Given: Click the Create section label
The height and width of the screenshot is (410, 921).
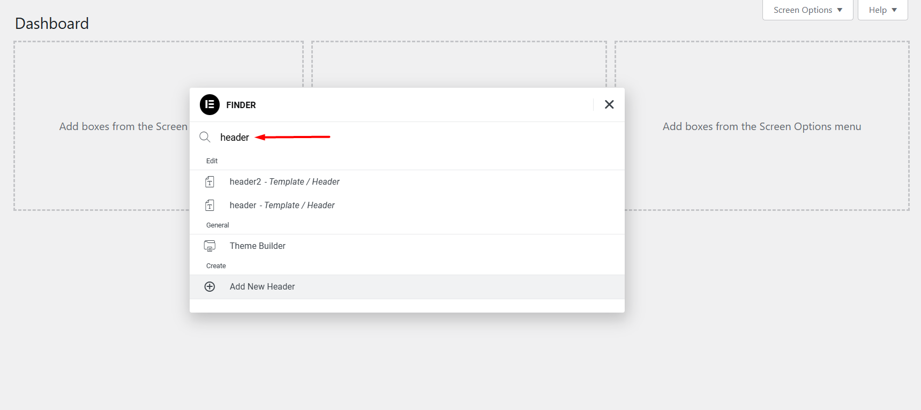Looking at the screenshot, I should [216, 266].
